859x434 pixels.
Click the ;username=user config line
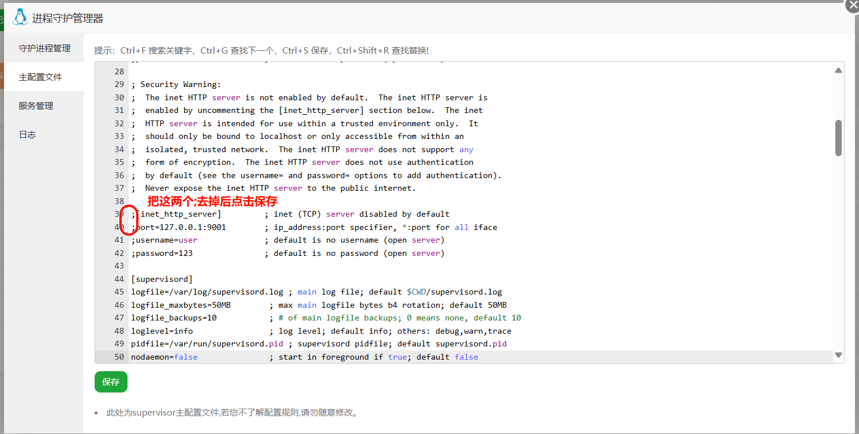164,240
